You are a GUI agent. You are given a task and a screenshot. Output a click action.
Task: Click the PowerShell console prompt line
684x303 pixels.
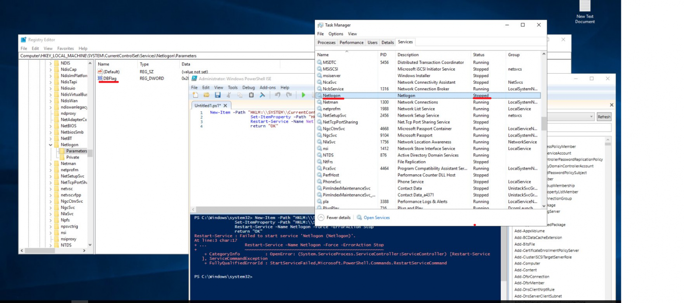point(223,277)
